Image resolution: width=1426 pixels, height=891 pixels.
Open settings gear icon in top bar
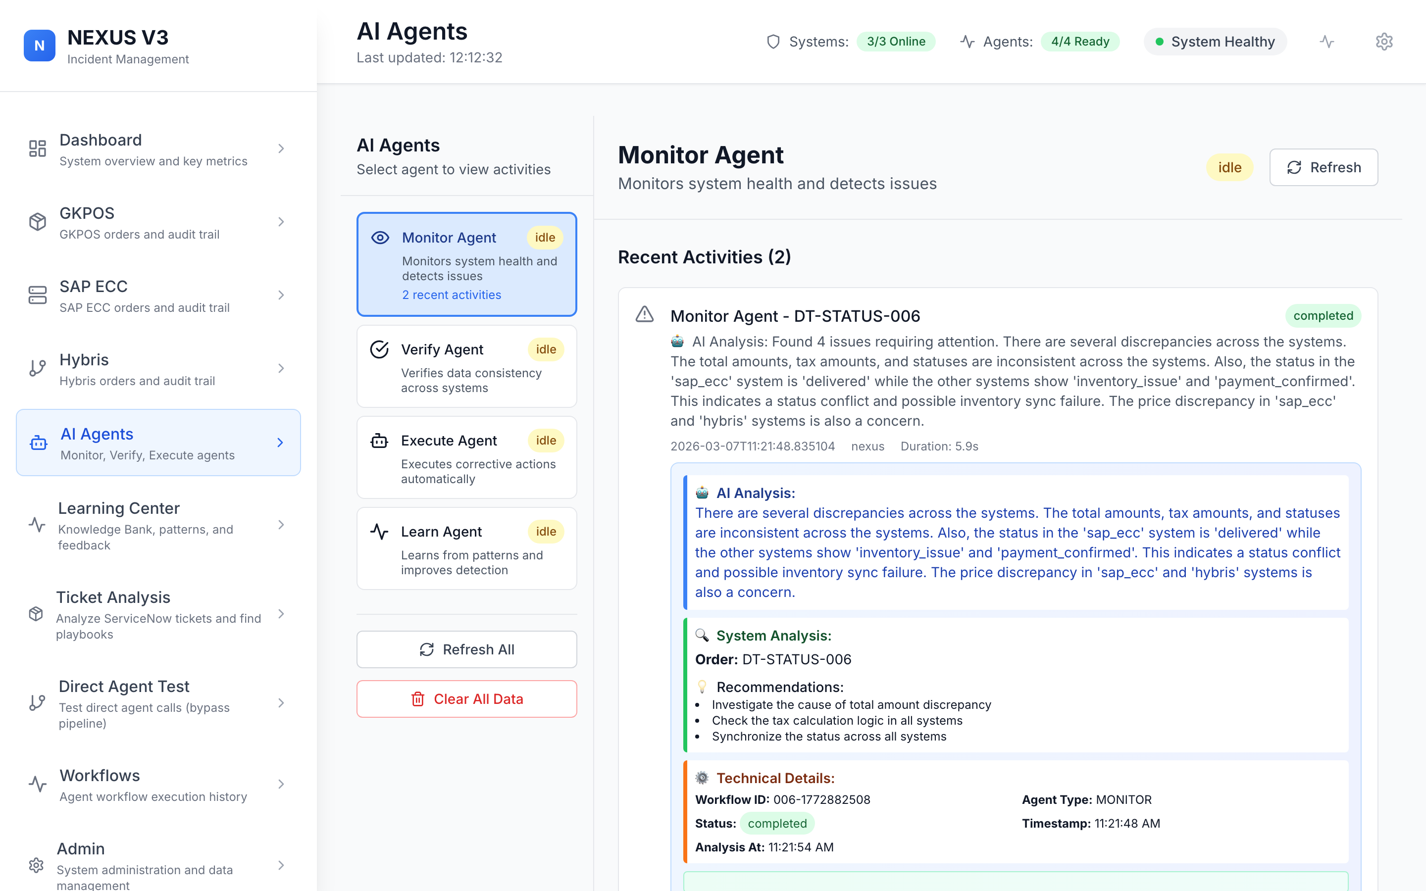(x=1383, y=42)
